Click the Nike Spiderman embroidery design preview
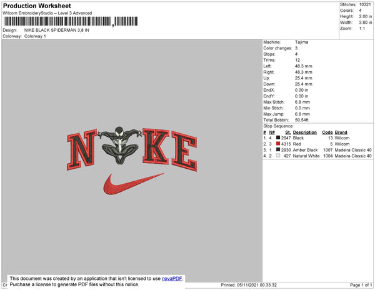 (132, 161)
